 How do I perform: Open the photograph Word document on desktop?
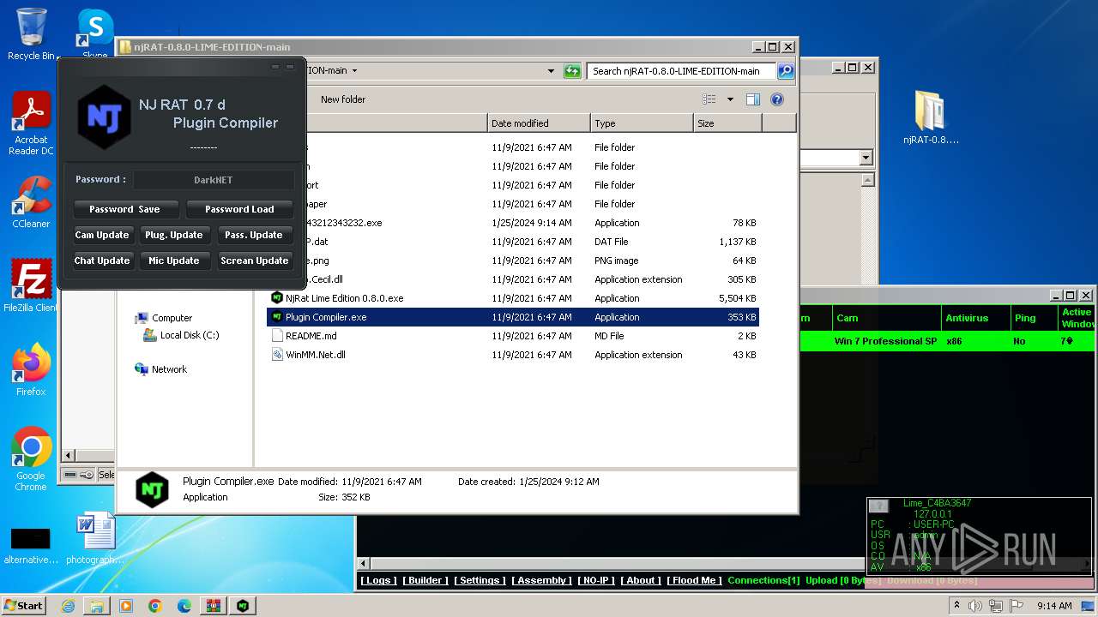[x=94, y=538]
